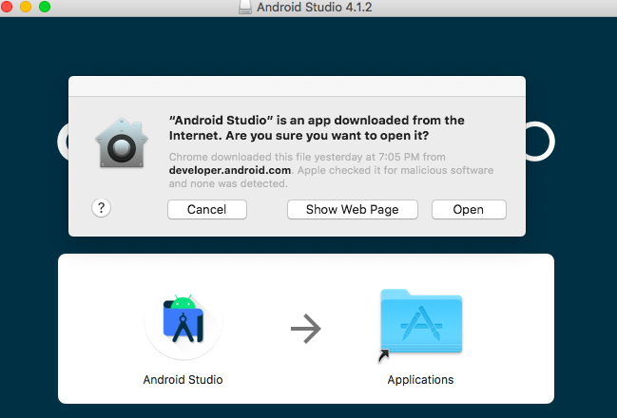This screenshot has height=418, width=617.
Task: Click the 'Android Studio 4.1.2' window title
Action: [314, 7]
